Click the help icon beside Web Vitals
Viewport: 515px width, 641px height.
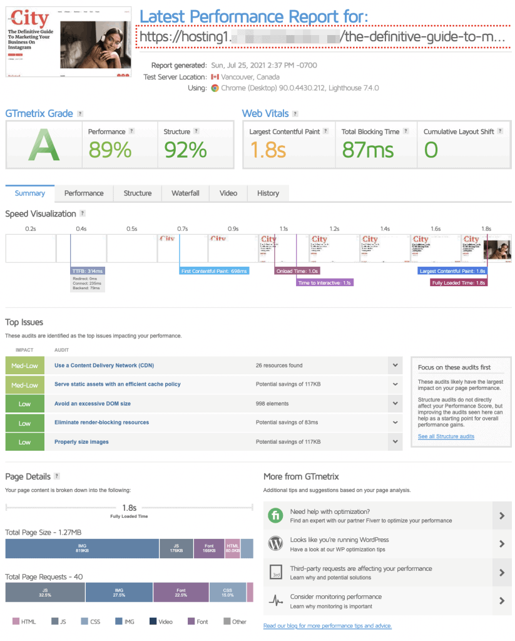pyautogui.click(x=295, y=113)
